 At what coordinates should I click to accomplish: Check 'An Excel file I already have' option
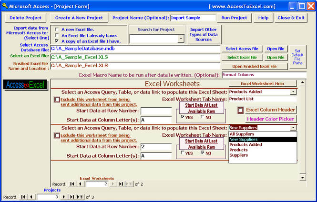point(57,35)
